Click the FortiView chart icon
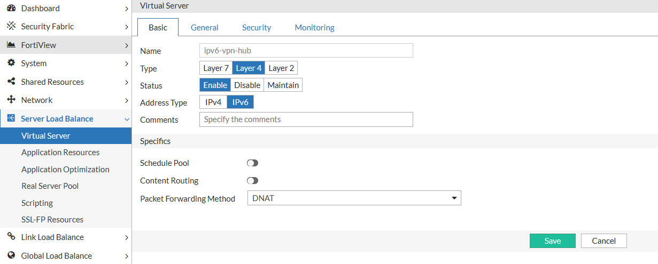The image size is (658, 264). tap(11, 45)
